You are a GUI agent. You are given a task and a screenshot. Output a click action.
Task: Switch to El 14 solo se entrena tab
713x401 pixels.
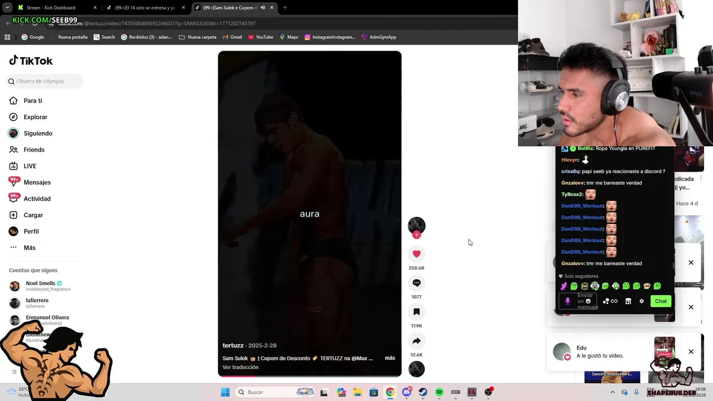145,8
